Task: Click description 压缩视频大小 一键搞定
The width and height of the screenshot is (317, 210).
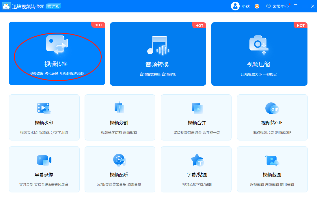Action: (259, 74)
